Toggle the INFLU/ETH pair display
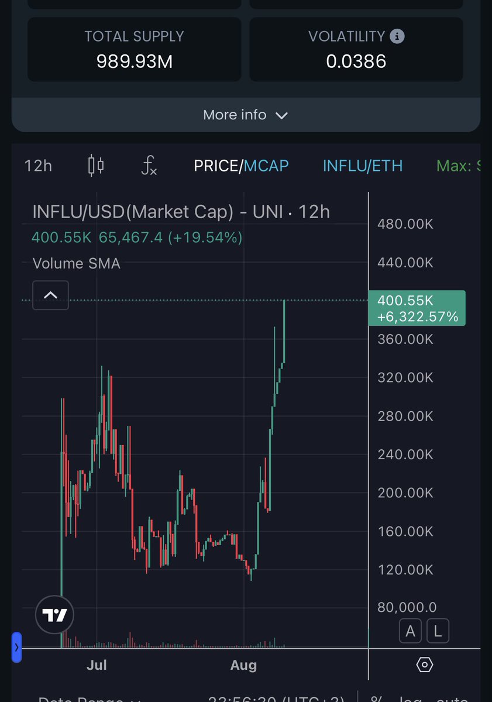492x702 pixels. click(363, 166)
